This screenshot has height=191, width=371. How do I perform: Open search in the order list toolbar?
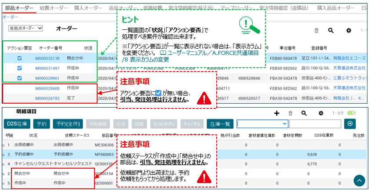[x=331, y=30]
